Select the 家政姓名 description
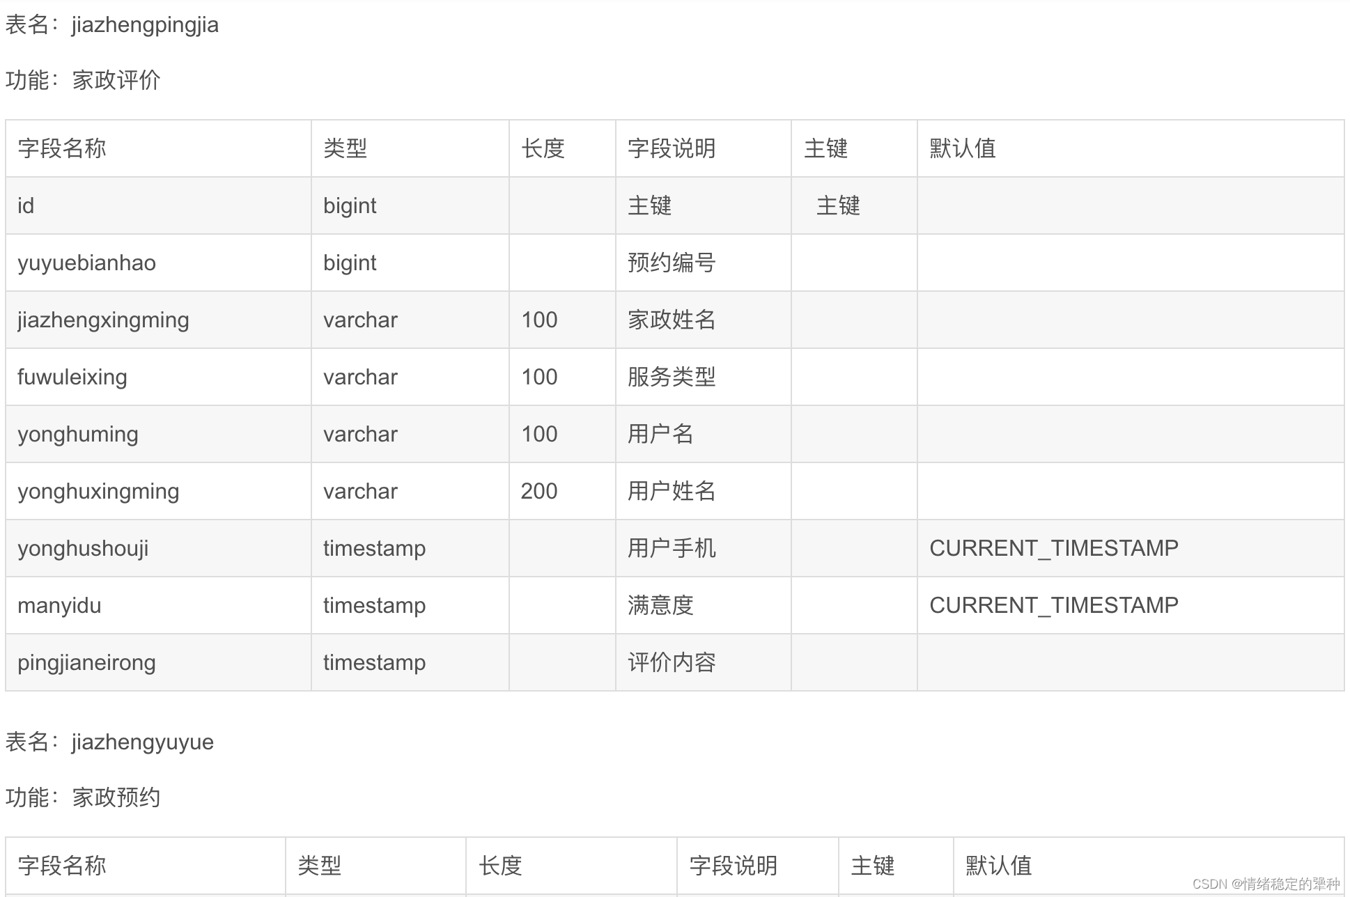Viewport: 1350px width, 897px height. tap(672, 320)
